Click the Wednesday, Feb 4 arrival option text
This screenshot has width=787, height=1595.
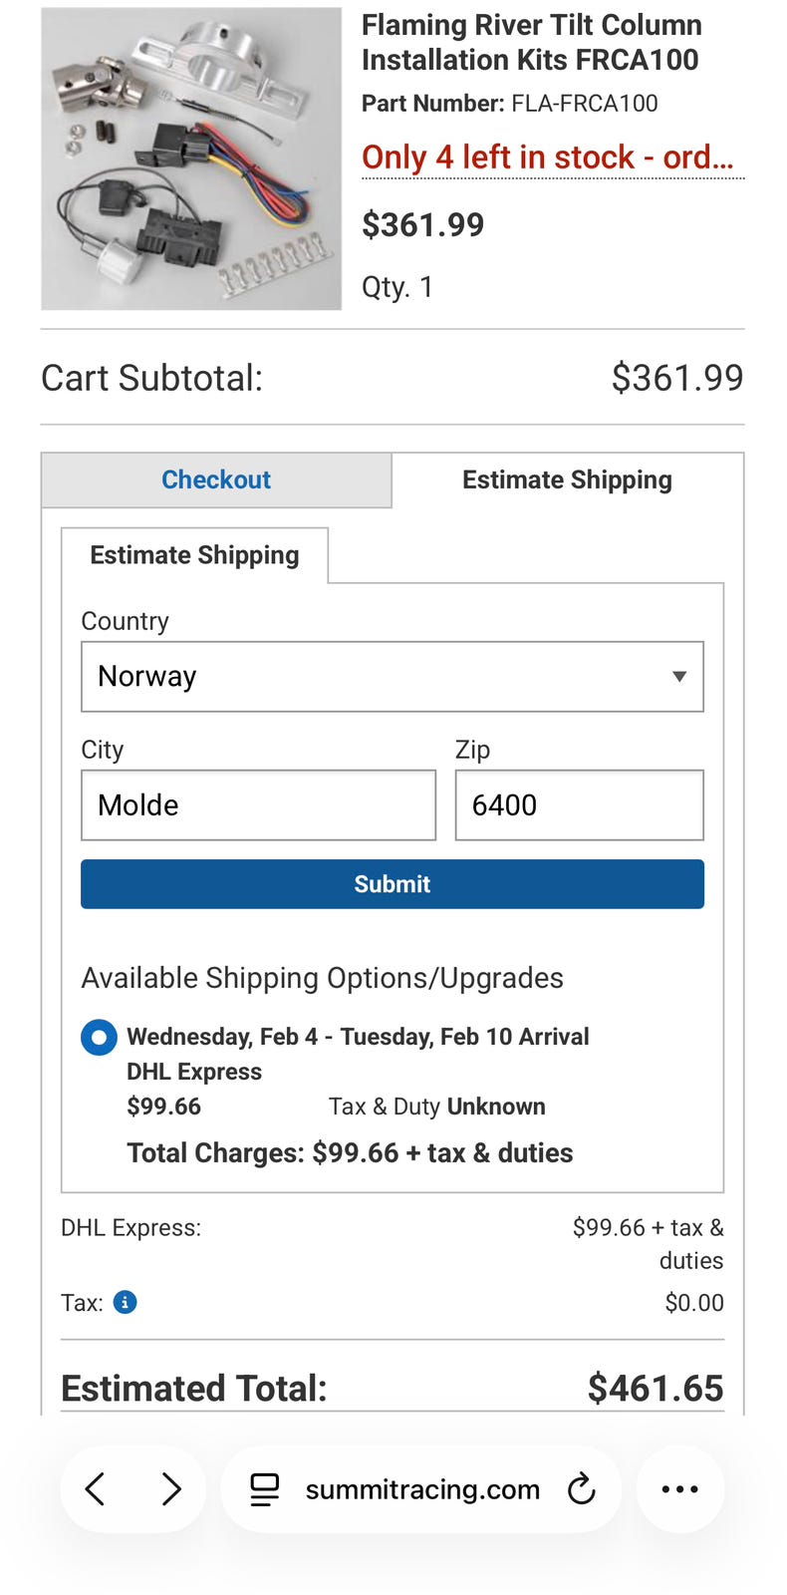tap(358, 1037)
